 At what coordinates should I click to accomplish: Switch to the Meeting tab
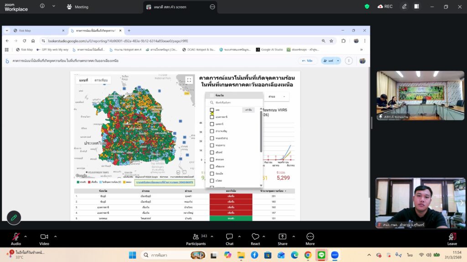click(x=78, y=7)
